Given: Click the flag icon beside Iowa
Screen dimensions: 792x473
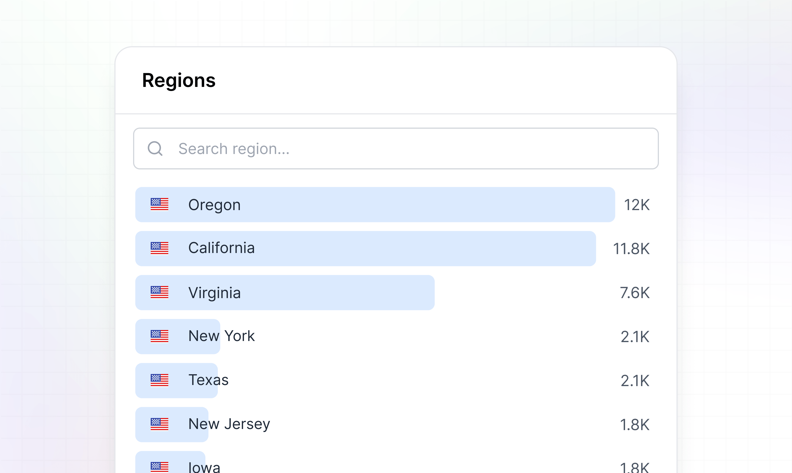Looking at the screenshot, I should click(159, 467).
